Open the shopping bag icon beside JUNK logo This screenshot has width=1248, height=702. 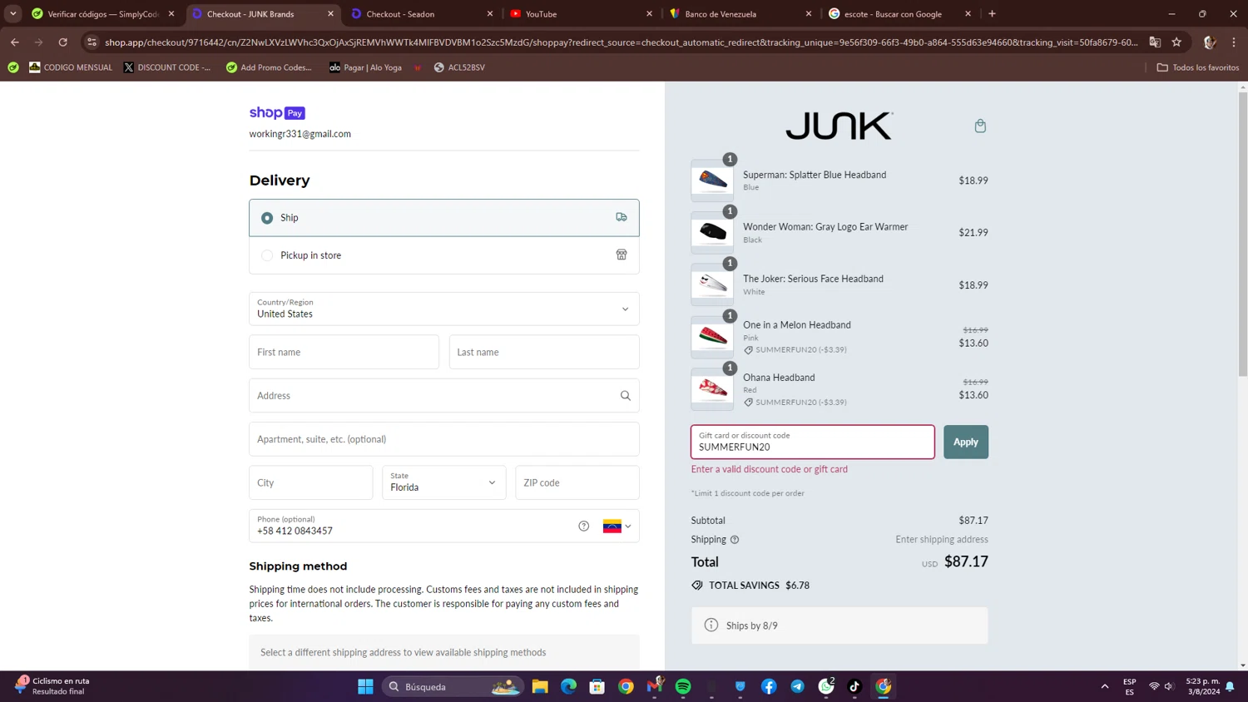980,126
